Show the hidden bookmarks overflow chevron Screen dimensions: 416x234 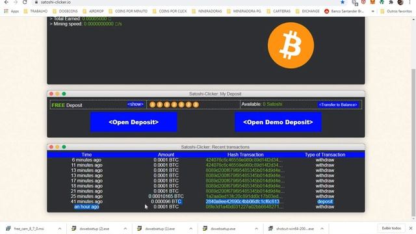(x=372, y=11)
